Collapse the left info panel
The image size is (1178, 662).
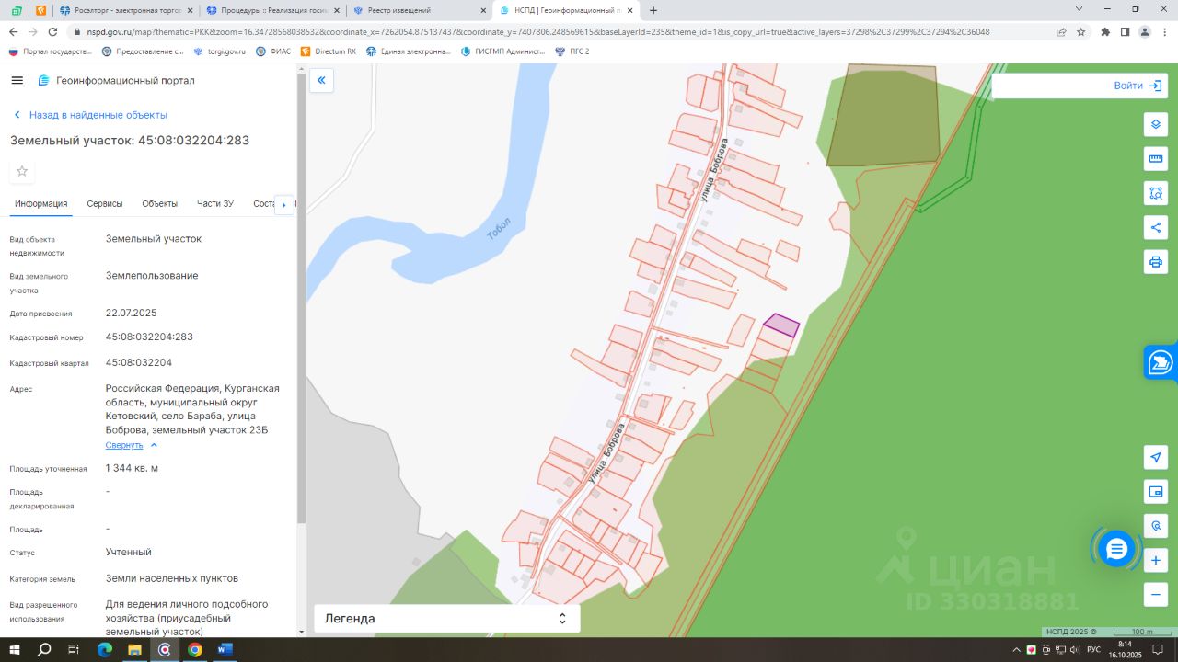tap(321, 81)
